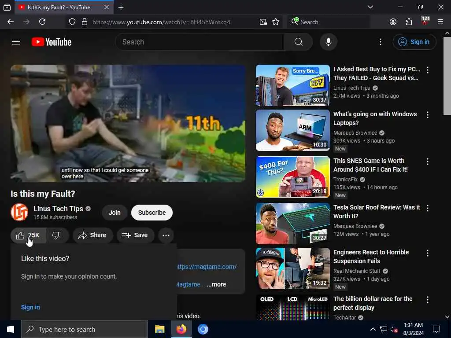Click Sign in link in the like popup
The height and width of the screenshot is (338, 451).
pos(30,307)
